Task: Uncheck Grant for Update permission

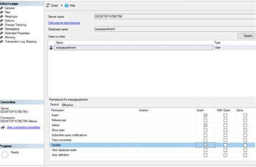Action: (x=206, y=145)
